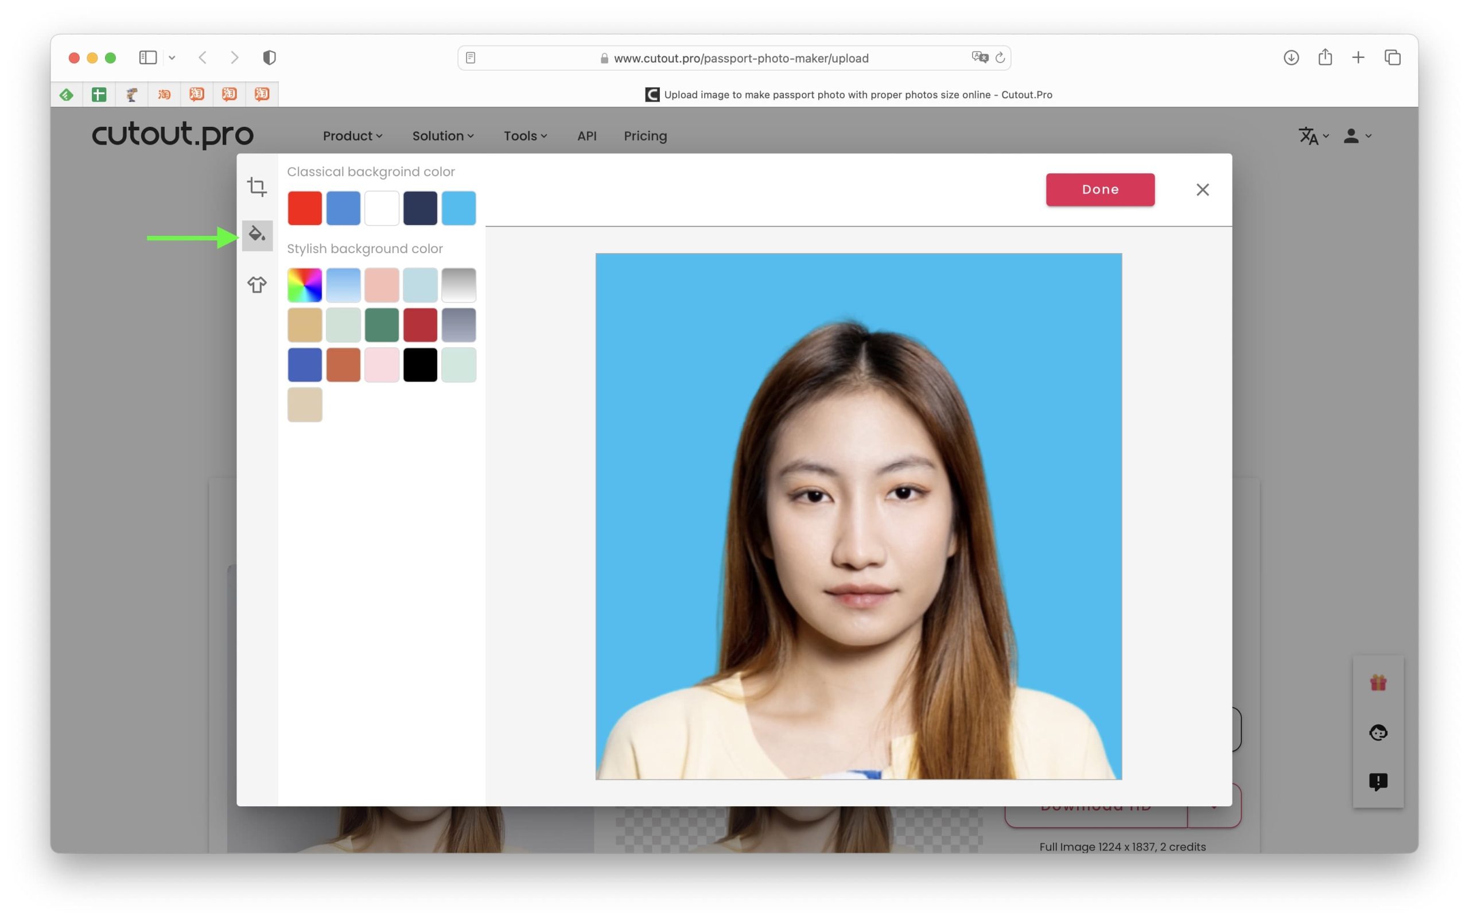Select the crop tool icon

257,187
